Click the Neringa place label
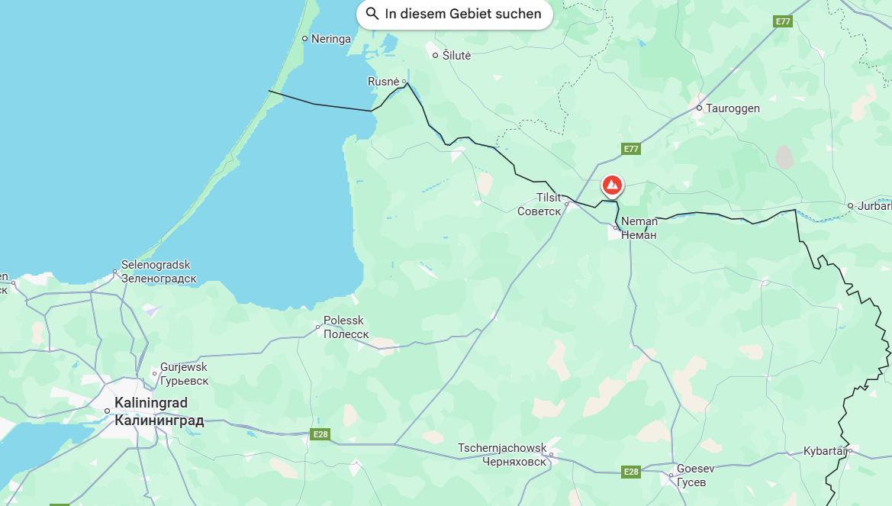The image size is (892, 506). click(331, 39)
